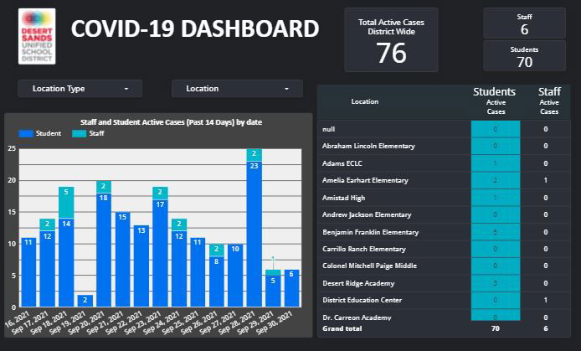
Task: Open the Location Type dropdown
Action: [80, 88]
